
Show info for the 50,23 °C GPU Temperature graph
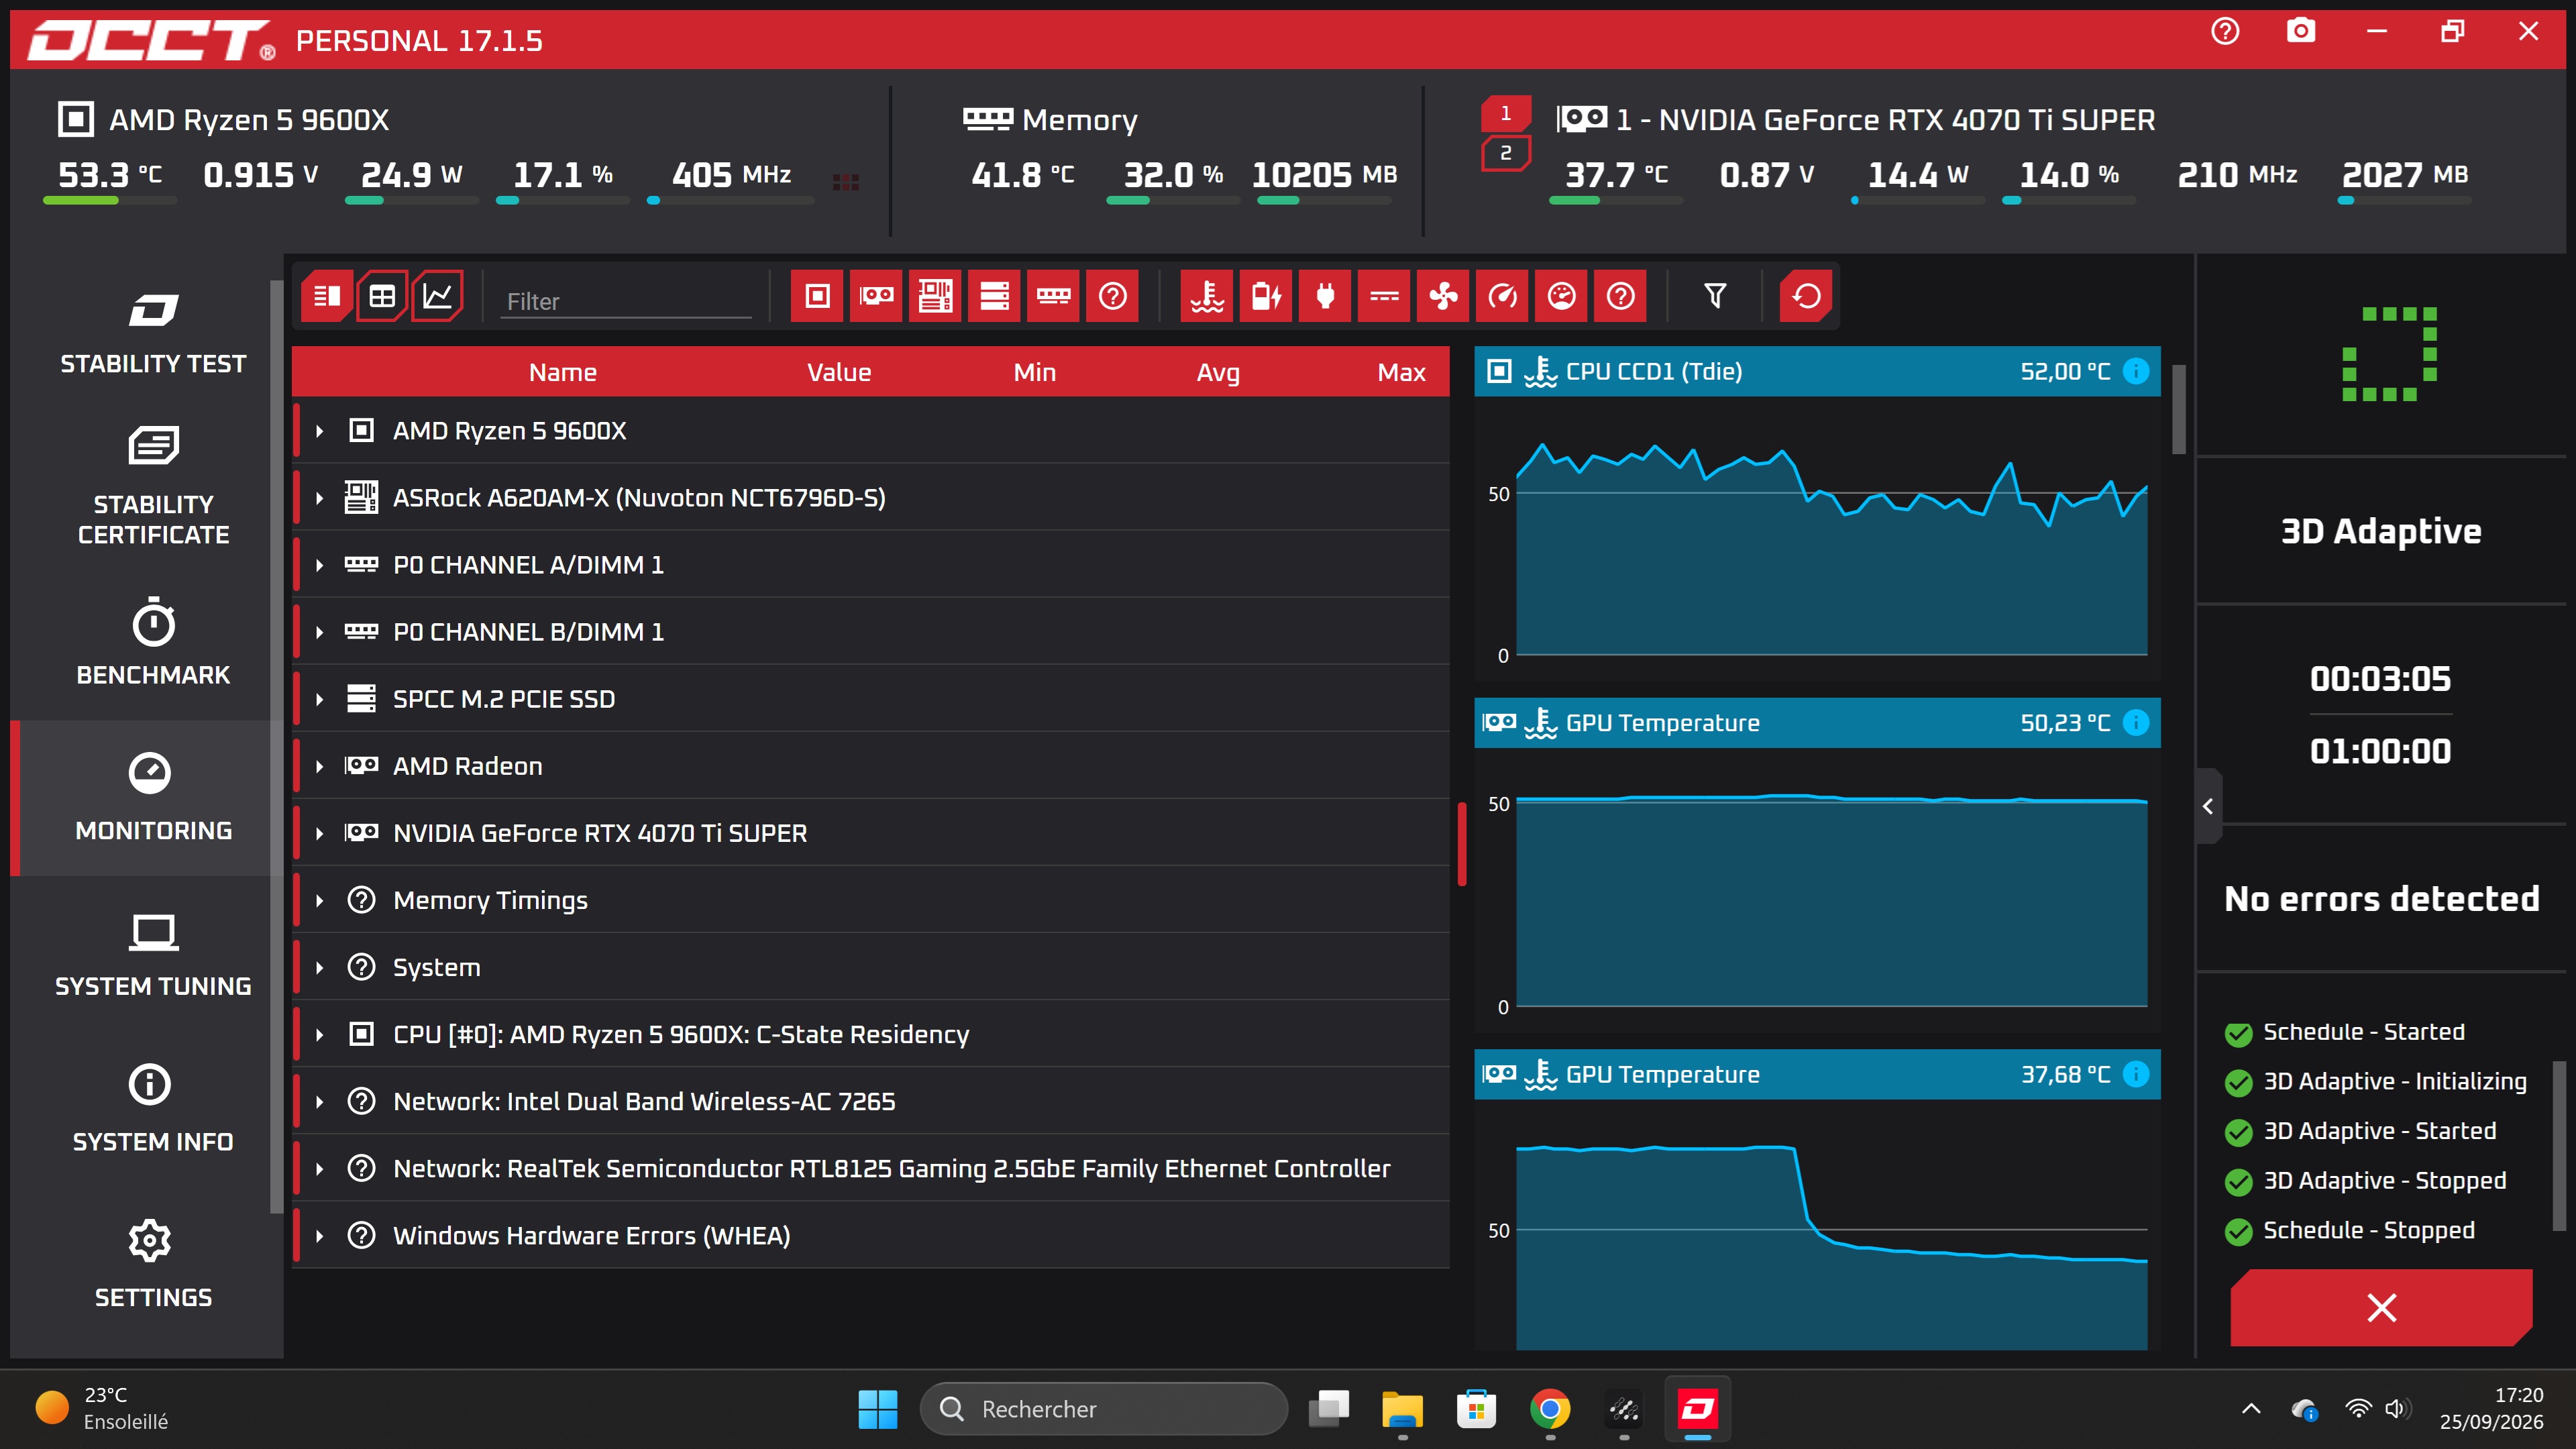pos(2136,722)
